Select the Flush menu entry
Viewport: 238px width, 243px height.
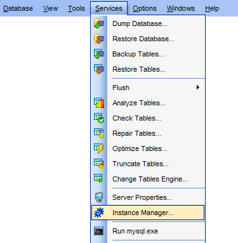pyautogui.click(x=148, y=88)
